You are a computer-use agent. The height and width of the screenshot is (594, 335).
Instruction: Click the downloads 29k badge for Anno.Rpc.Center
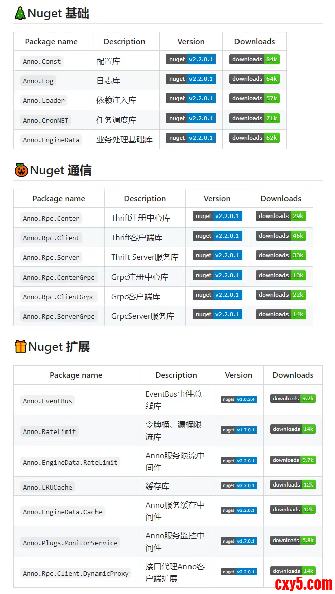tap(280, 217)
